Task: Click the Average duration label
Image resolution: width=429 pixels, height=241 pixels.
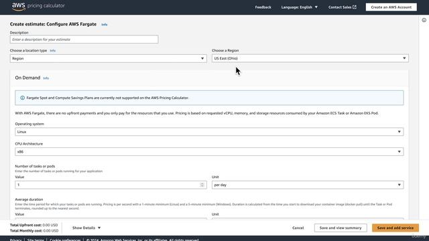Action: point(29,199)
